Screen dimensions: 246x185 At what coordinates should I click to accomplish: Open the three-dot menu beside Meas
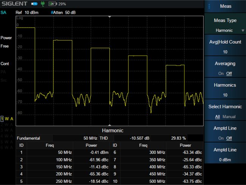[209, 6]
